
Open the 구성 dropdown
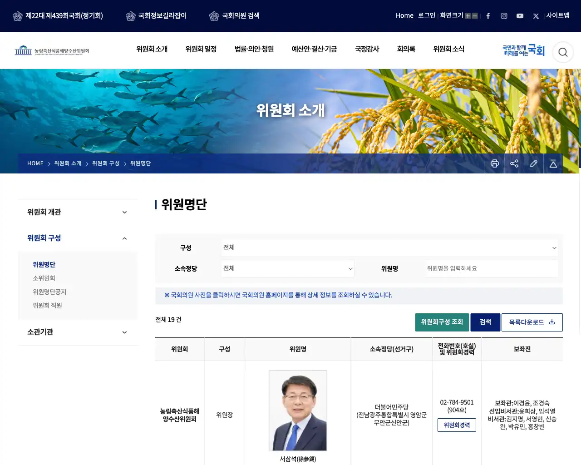[389, 248]
